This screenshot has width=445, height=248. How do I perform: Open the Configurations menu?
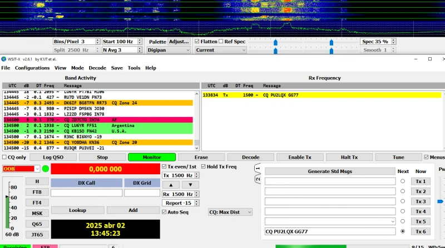tap(32, 68)
